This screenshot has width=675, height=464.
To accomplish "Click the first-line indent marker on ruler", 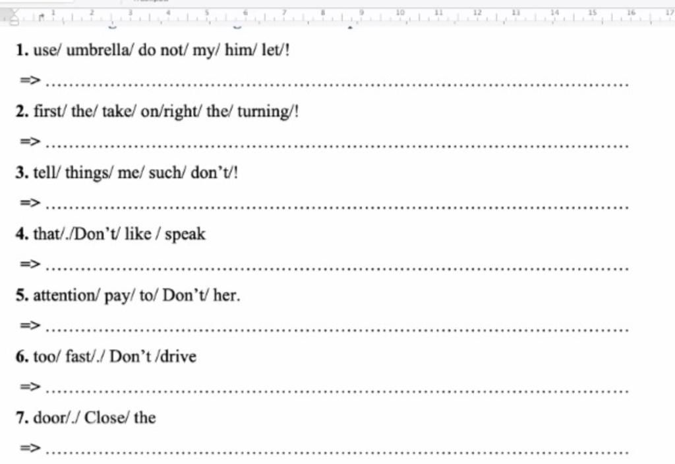I will (15, 12).
